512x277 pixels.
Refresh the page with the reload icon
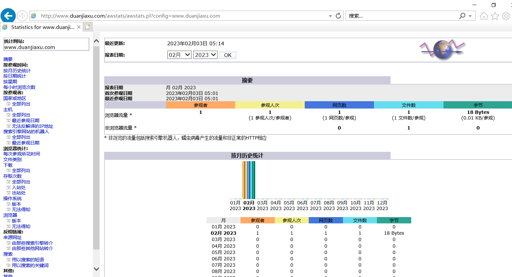click(338, 16)
